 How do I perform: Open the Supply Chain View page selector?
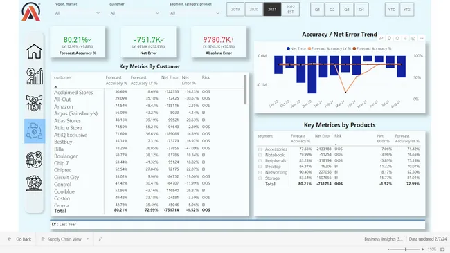[65, 239]
